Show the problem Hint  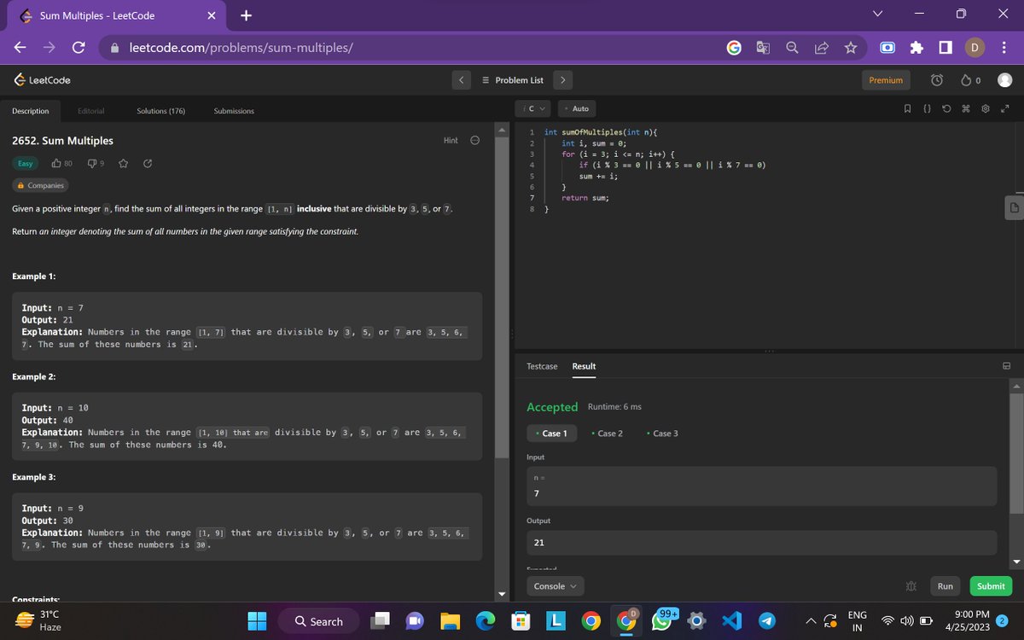pyautogui.click(x=451, y=141)
